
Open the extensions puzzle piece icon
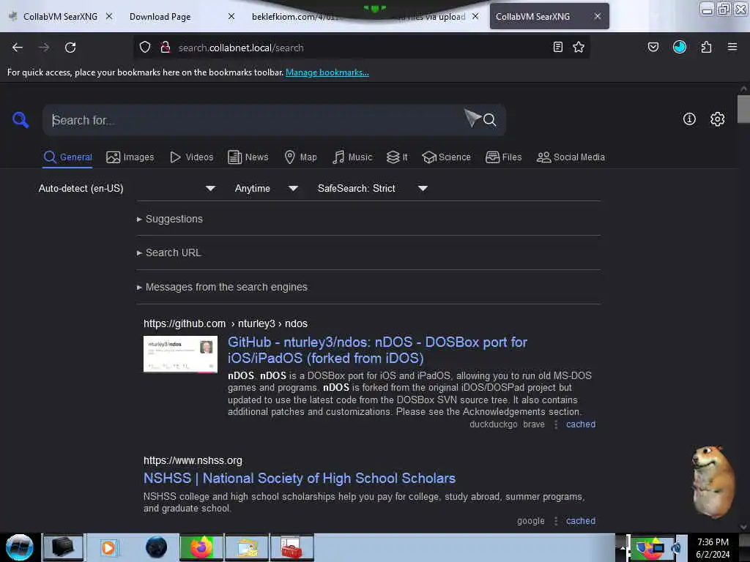click(x=706, y=47)
